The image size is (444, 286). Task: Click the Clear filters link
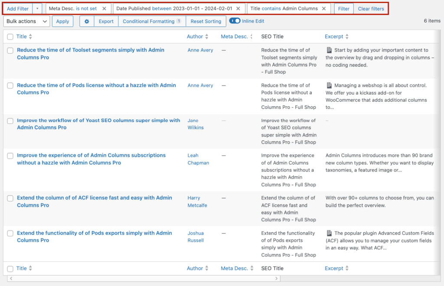point(371,8)
